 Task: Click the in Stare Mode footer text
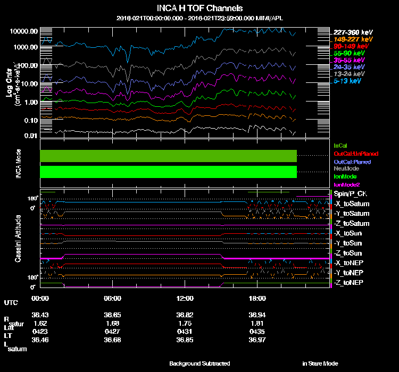tap(320, 363)
